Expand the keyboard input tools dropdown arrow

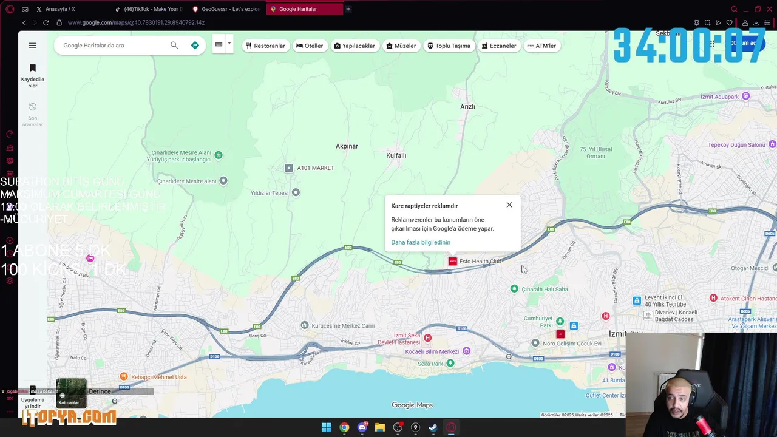click(x=229, y=44)
